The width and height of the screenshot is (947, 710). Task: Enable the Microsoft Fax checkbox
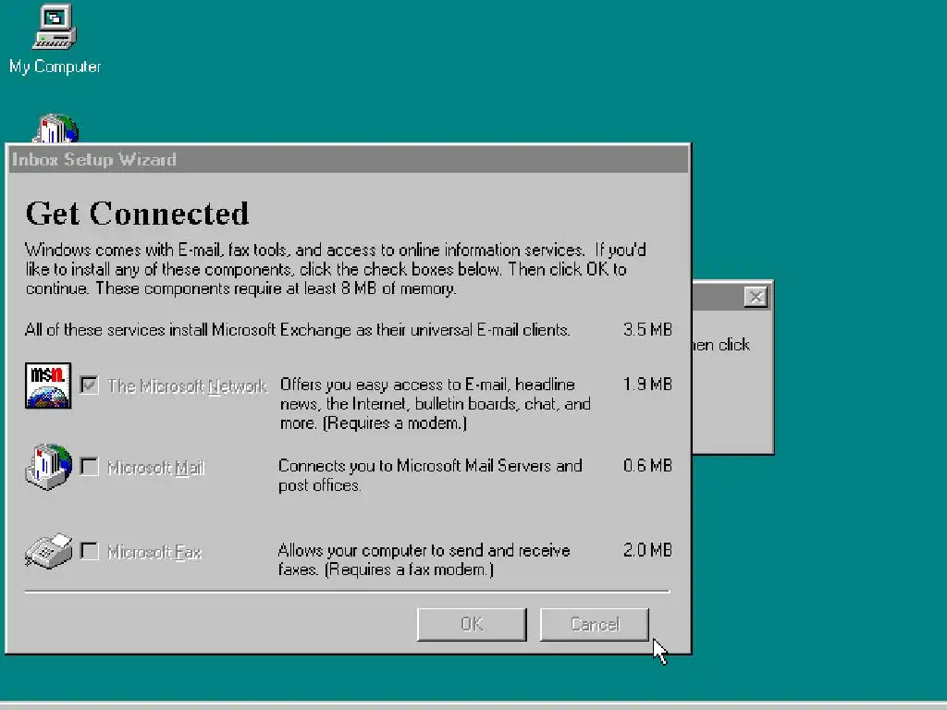pyautogui.click(x=89, y=551)
